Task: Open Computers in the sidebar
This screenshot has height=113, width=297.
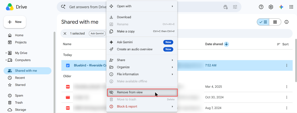Action: [23, 60]
